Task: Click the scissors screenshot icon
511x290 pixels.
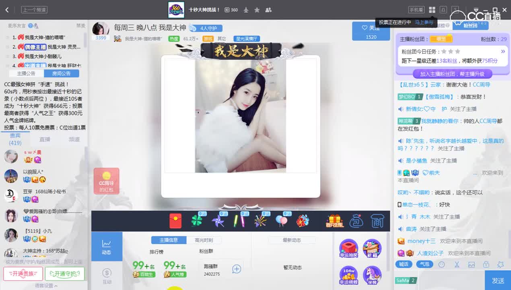Action: point(457,265)
